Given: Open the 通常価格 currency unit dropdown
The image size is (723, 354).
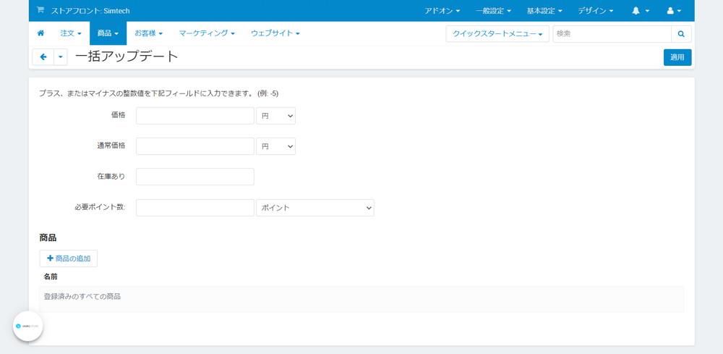Looking at the screenshot, I should click(x=275, y=146).
